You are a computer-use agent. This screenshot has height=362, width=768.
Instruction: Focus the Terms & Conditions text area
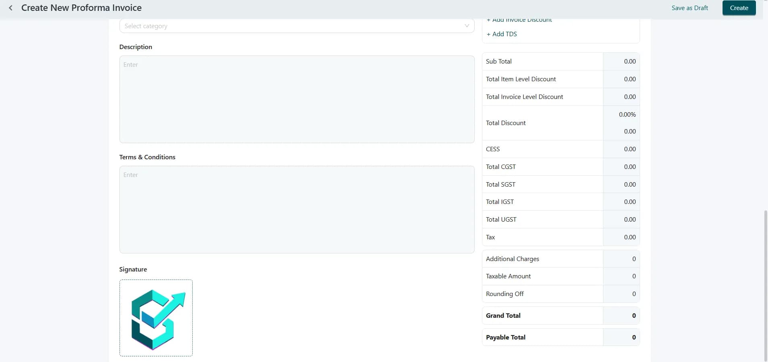click(297, 210)
